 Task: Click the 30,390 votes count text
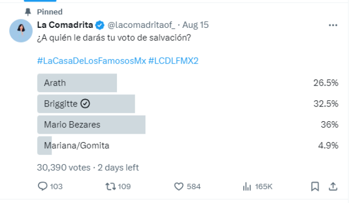tap(64, 167)
